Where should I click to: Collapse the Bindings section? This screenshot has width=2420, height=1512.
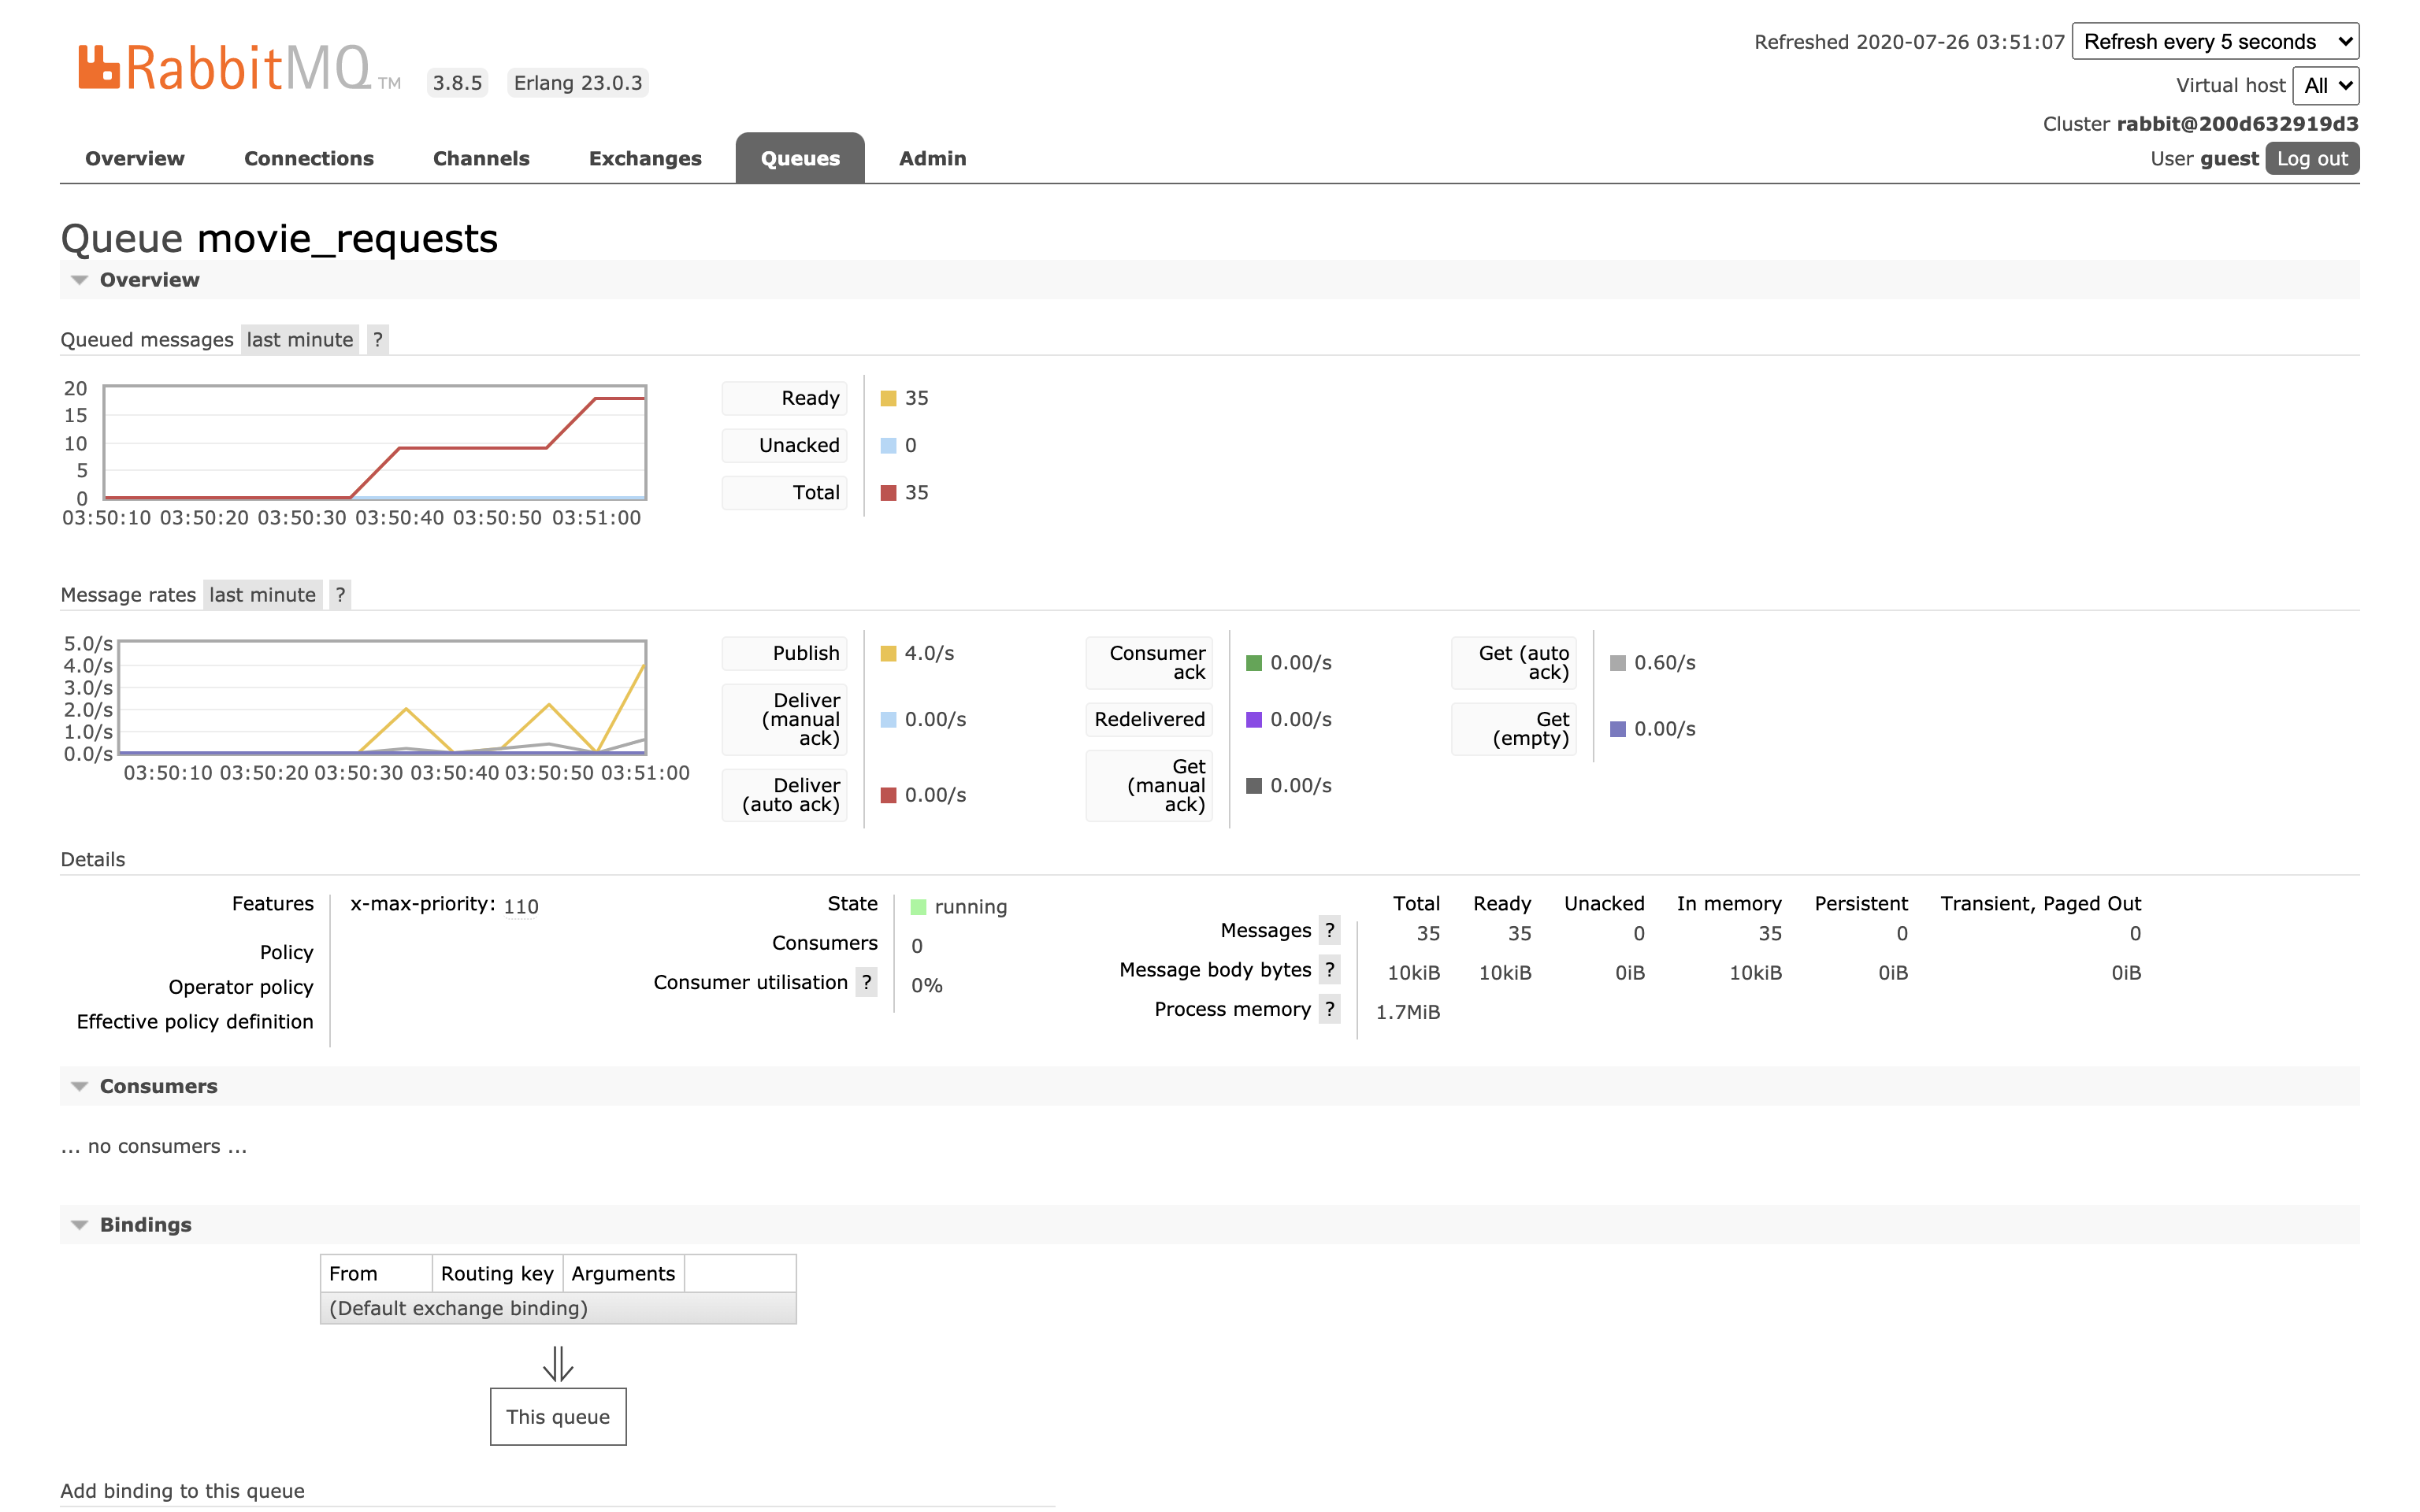(145, 1225)
